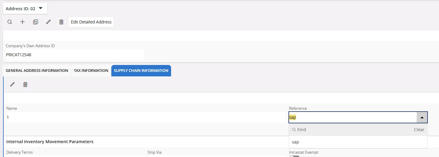Click the Delivery Terms label
This screenshot has width=439, height=157.
[20, 152]
